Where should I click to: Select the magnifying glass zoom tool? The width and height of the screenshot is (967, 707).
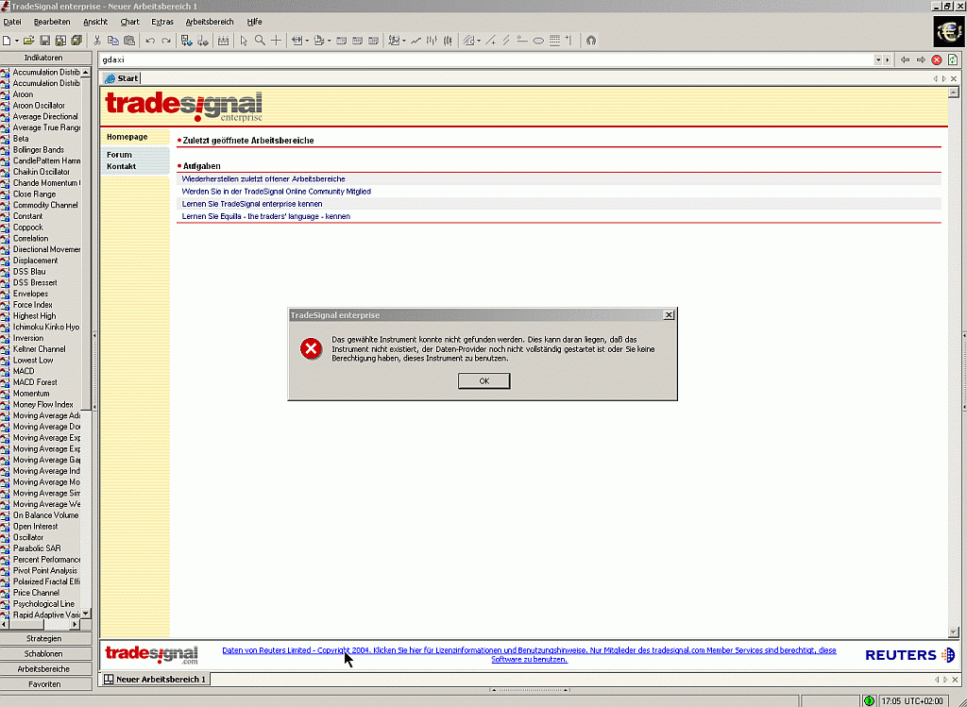(x=261, y=41)
